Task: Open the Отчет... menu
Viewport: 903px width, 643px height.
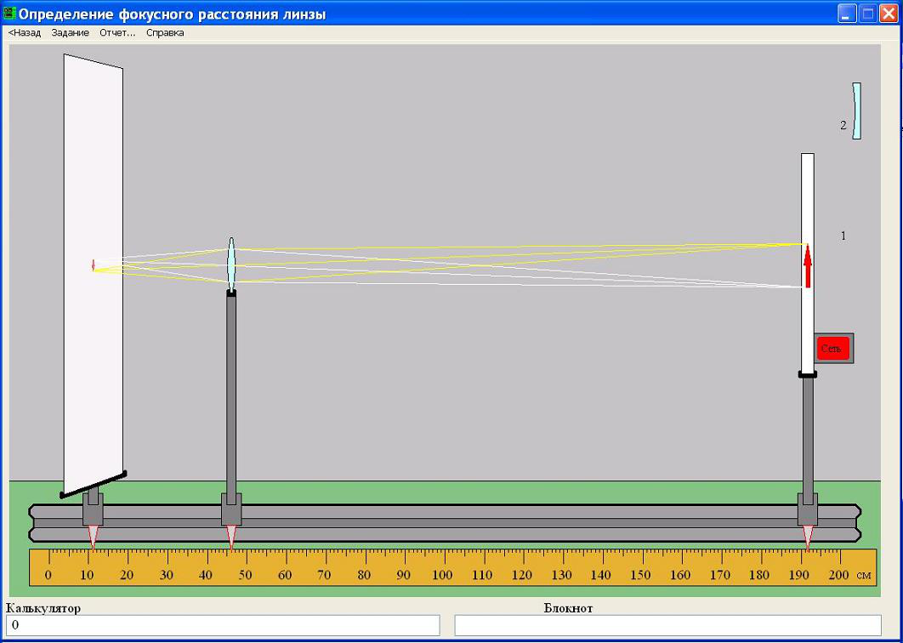Action: tap(117, 33)
